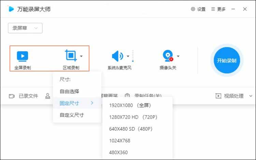256x160 pixels.
Task: Open the 更多 menu
Action: point(218,9)
